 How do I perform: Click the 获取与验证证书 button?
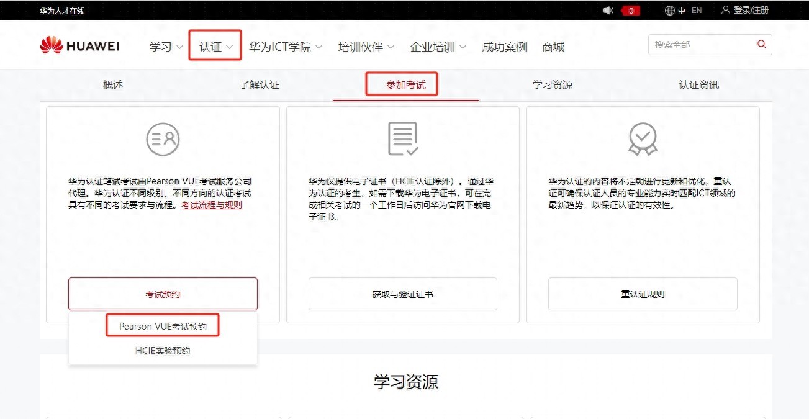click(x=403, y=294)
